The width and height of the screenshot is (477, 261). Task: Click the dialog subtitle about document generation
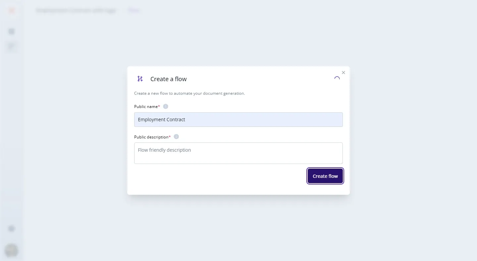click(189, 93)
